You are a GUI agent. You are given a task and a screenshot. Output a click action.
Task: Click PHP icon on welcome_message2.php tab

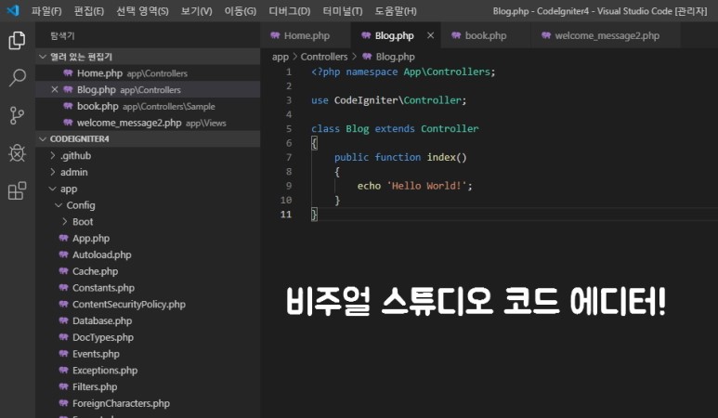tap(546, 35)
